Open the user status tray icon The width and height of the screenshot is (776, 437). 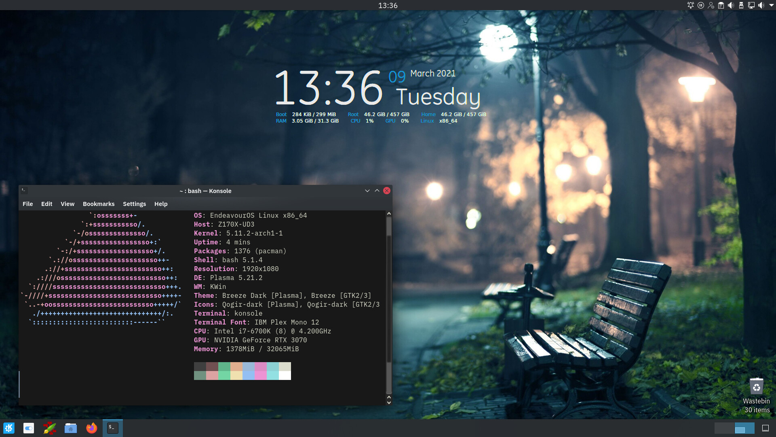(711, 5)
